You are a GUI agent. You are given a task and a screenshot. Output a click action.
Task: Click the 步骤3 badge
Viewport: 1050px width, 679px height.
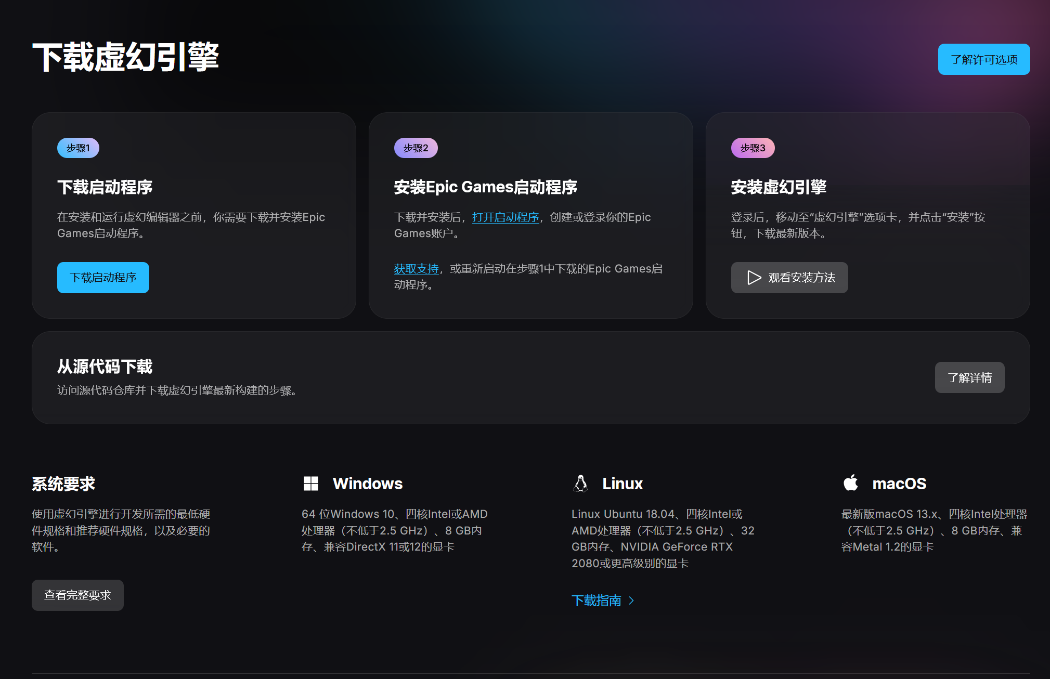click(753, 148)
